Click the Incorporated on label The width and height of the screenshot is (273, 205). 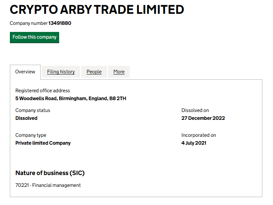(198, 135)
